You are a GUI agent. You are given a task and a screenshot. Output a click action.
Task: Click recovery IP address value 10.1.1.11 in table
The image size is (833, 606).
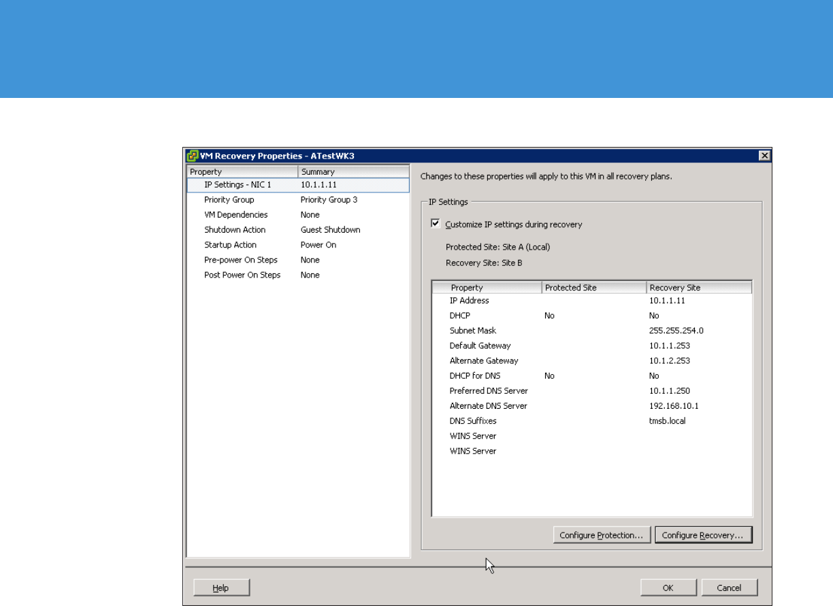point(668,301)
